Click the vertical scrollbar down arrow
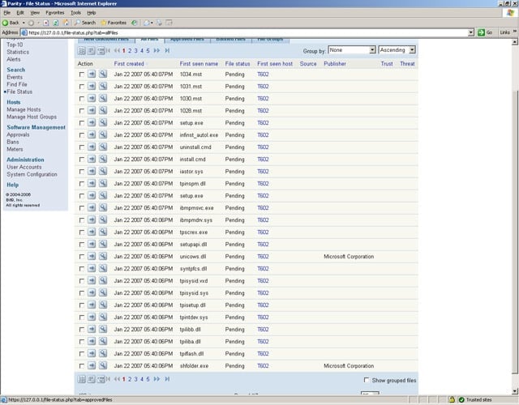The width and height of the screenshot is (519, 405). (x=515, y=391)
